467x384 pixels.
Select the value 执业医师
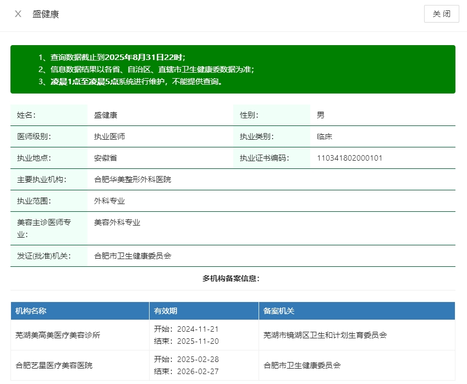tap(109, 136)
